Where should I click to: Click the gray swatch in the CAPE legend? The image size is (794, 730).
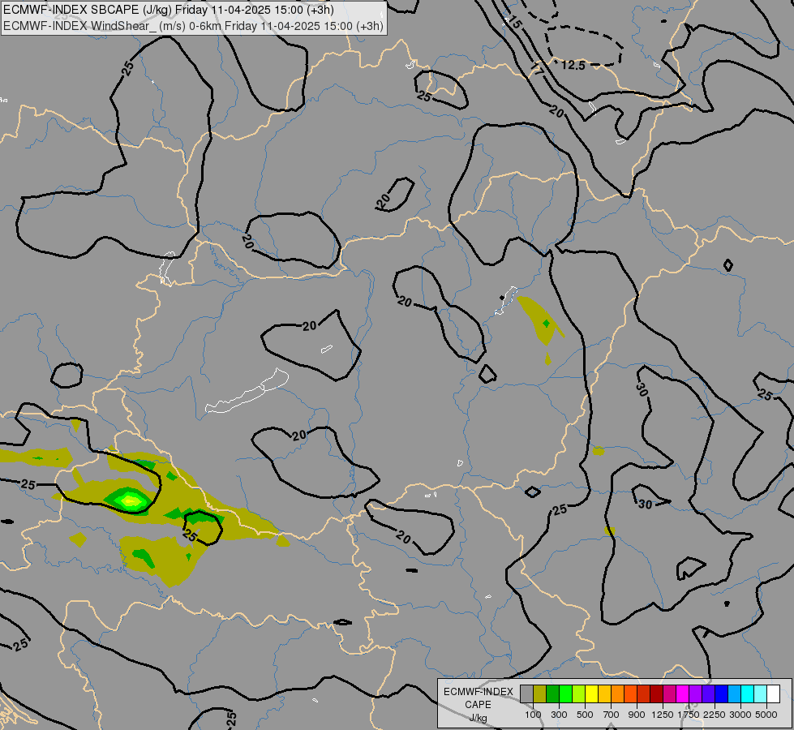pos(526,693)
